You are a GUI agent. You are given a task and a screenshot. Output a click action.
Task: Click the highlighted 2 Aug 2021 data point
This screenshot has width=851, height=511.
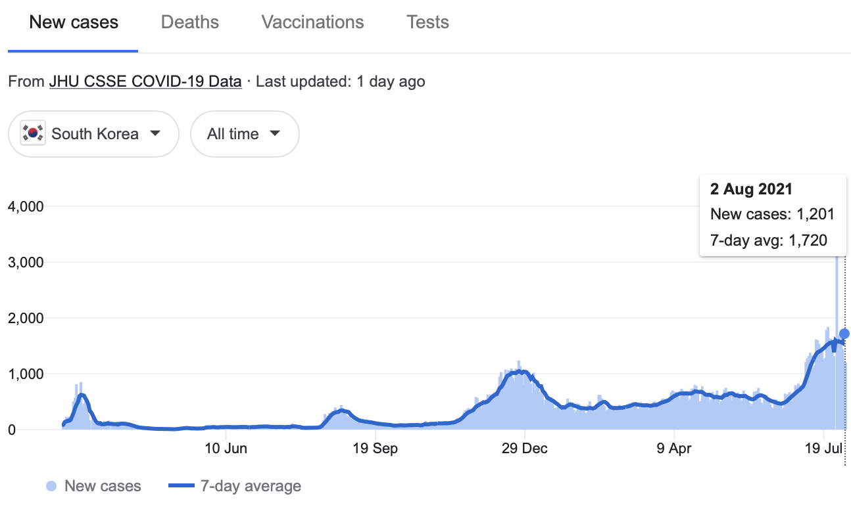point(844,334)
